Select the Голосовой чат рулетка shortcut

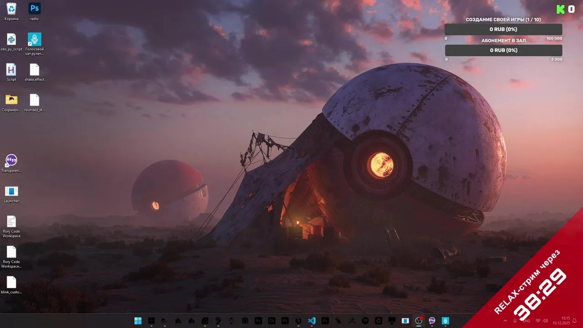point(35,44)
